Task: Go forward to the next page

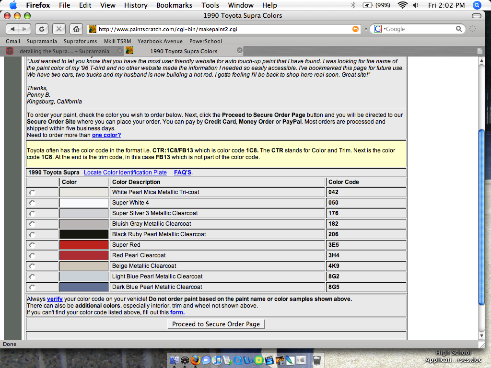Action: click(25, 29)
